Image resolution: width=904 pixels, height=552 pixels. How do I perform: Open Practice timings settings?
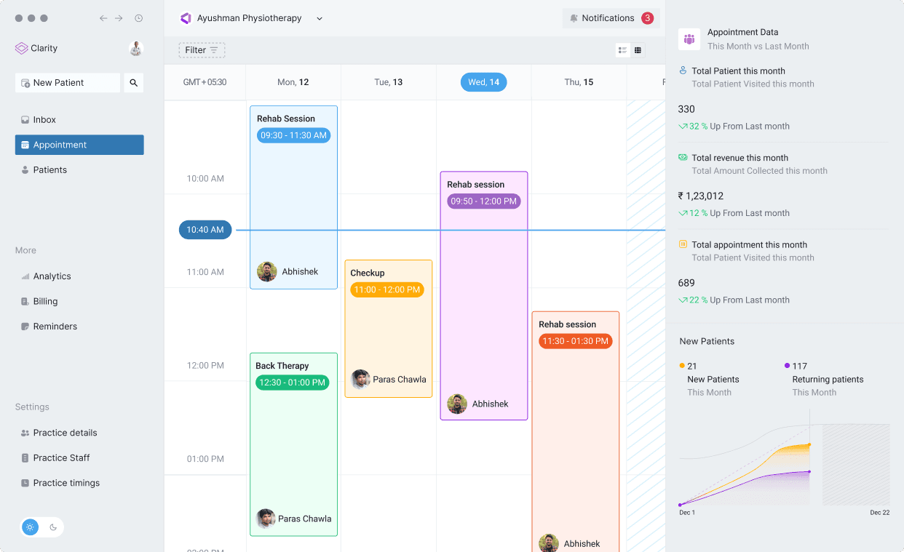66,483
